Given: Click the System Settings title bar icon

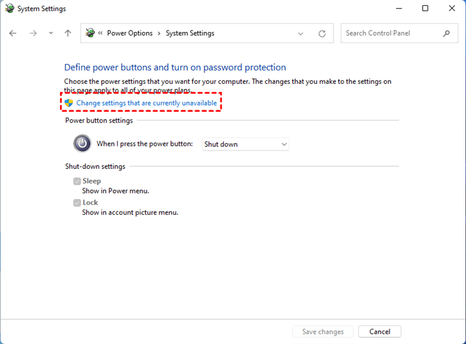Looking at the screenshot, I should [9, 9].
